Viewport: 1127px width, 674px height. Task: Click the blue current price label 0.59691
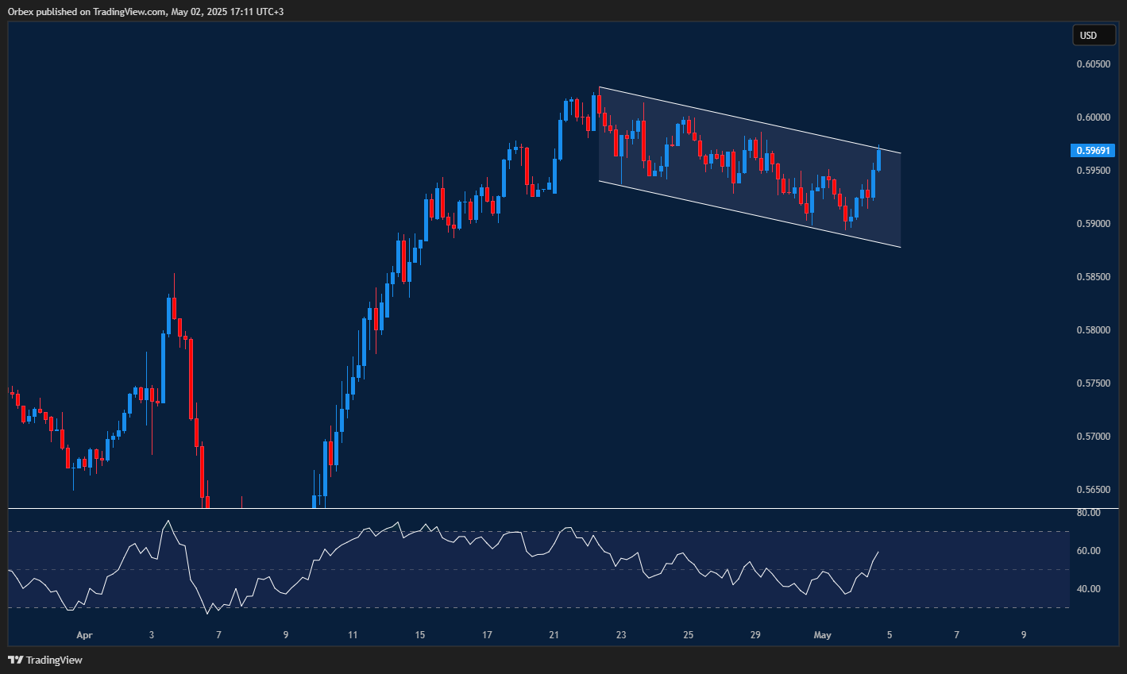point(1094,150)
